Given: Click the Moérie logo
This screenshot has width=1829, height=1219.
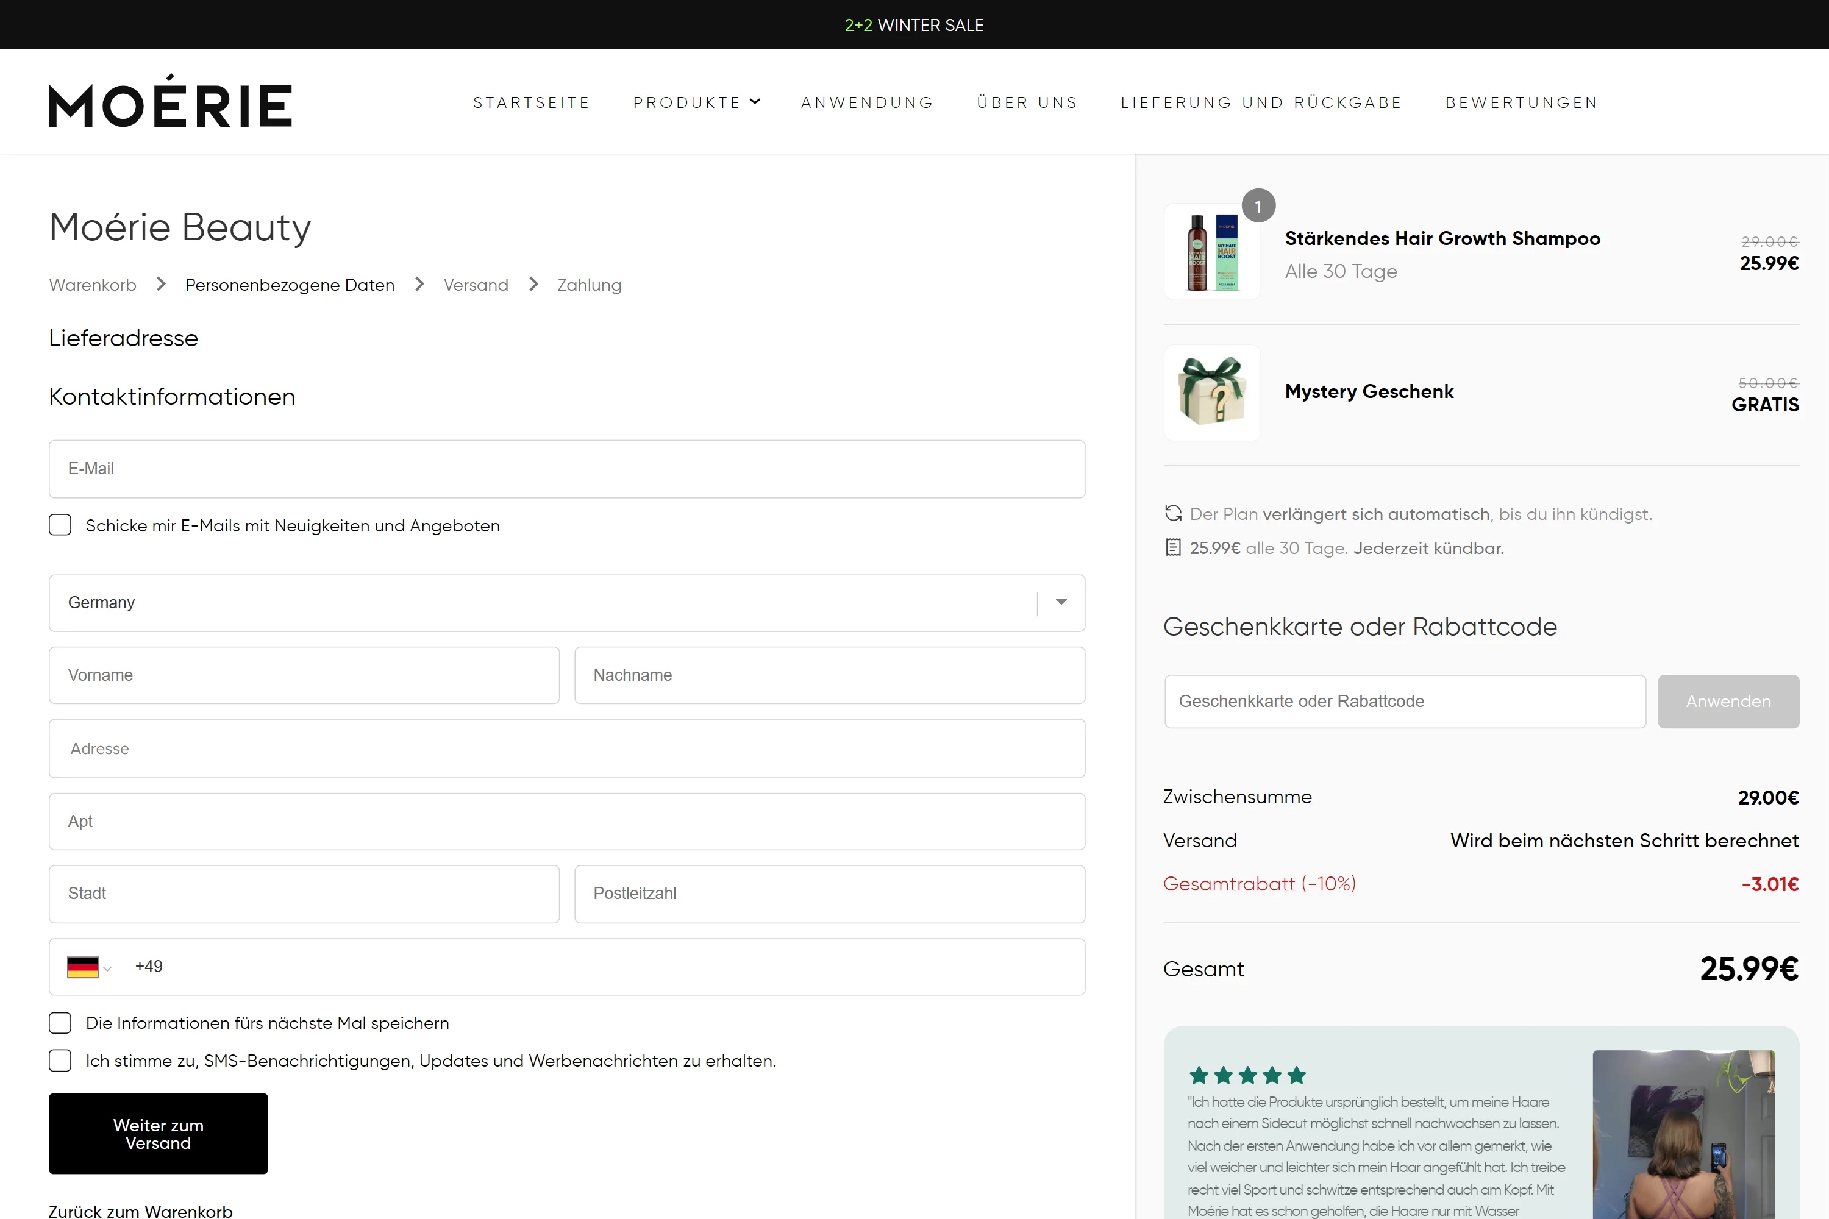Looking at the screenshot, I should 169,102.
